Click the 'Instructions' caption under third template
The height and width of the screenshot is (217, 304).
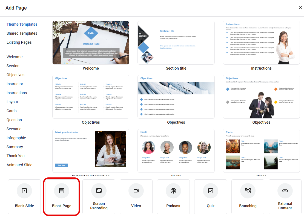[261, 68]
